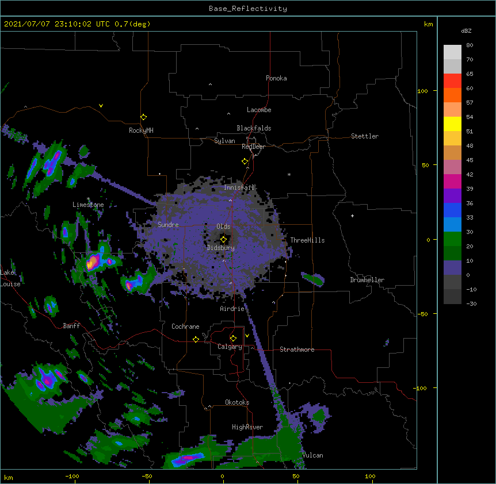Click the yellow marker below Cochrane label
The height and width of the screenshot is (484, 496).
click(196, 339)
